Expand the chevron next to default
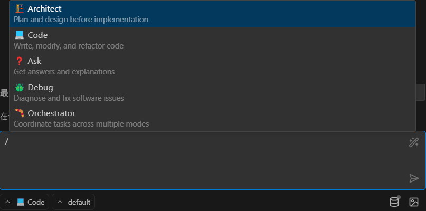The image size is (426, 211). (x=60, y=202)
